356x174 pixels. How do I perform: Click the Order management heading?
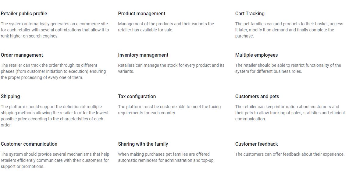[22, 55]
